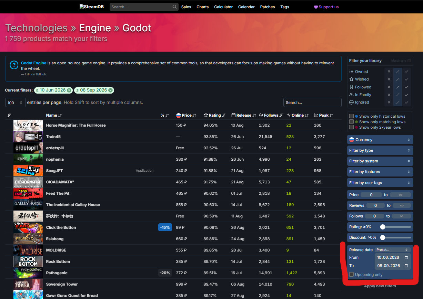Go to the Calendar menu item
This screenshot has height=299, width=423.
pos(246,7)
